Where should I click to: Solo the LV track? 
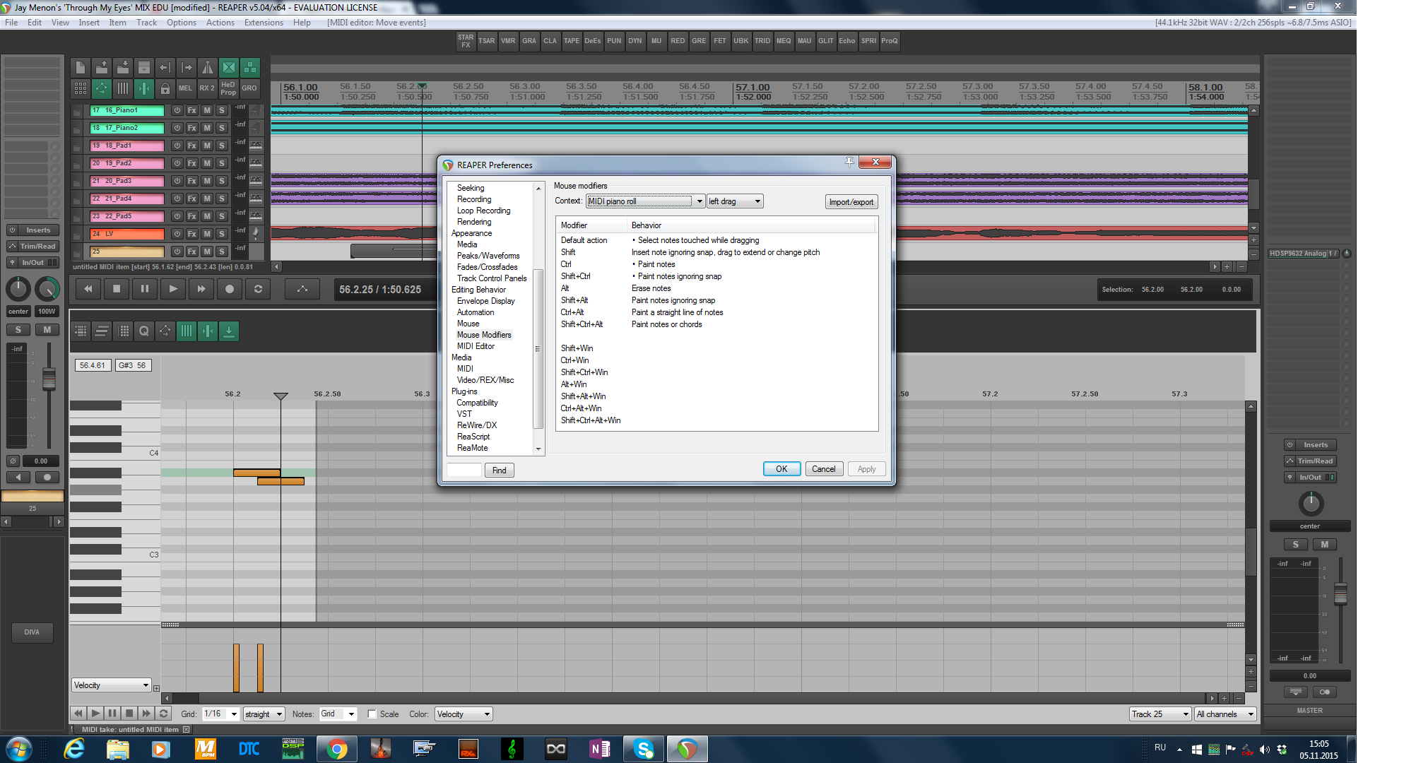(221, 234)
